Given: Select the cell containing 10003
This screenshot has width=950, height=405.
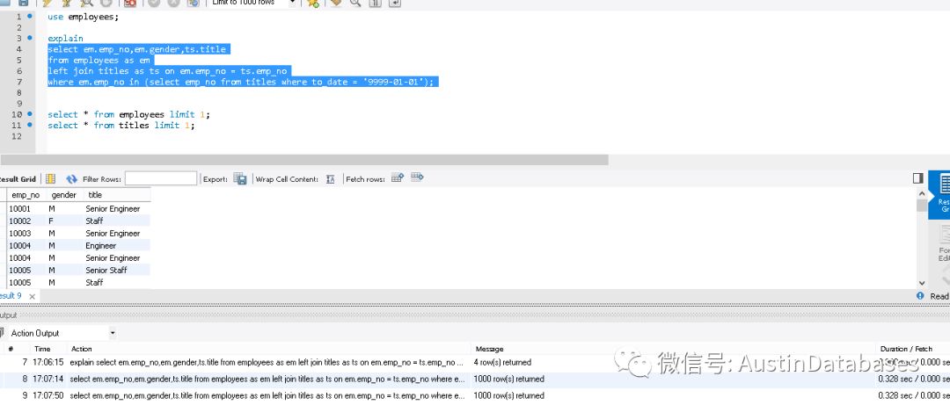Looking at the screenshot, I should [26, 233].
